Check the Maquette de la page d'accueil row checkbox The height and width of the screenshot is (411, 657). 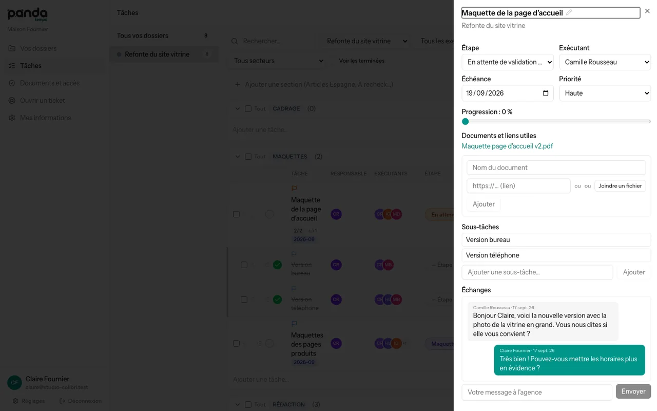tap(236, 214)
